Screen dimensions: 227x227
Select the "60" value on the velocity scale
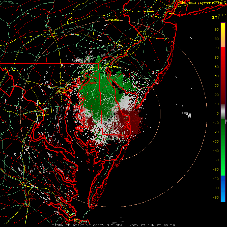217,58
